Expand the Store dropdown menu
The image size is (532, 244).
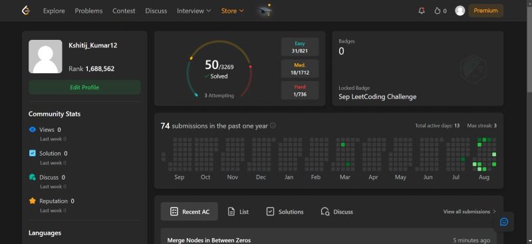(232, 11)
